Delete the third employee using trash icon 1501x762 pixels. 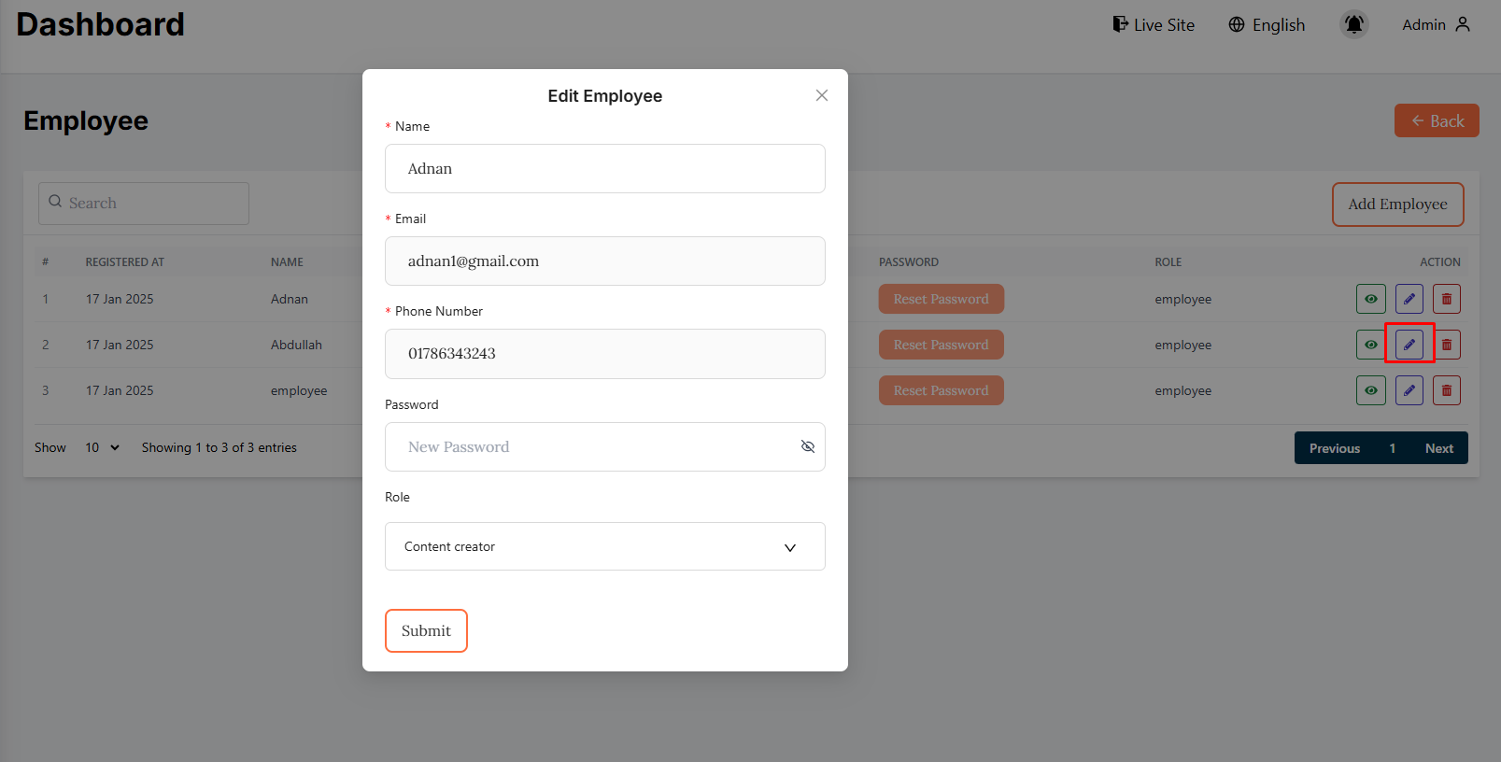1447,390
